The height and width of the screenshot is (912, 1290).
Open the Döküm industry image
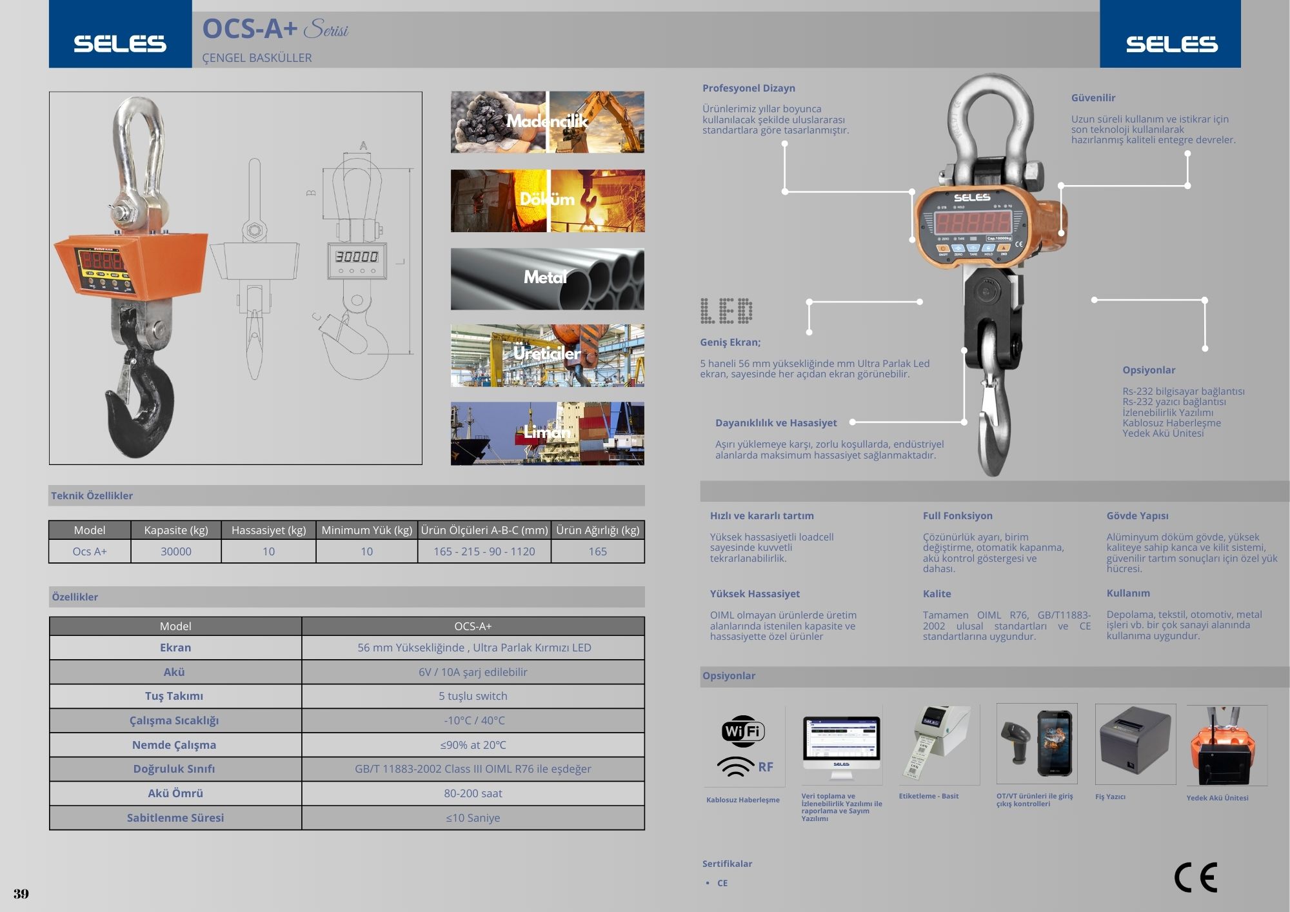pos(547,201)
